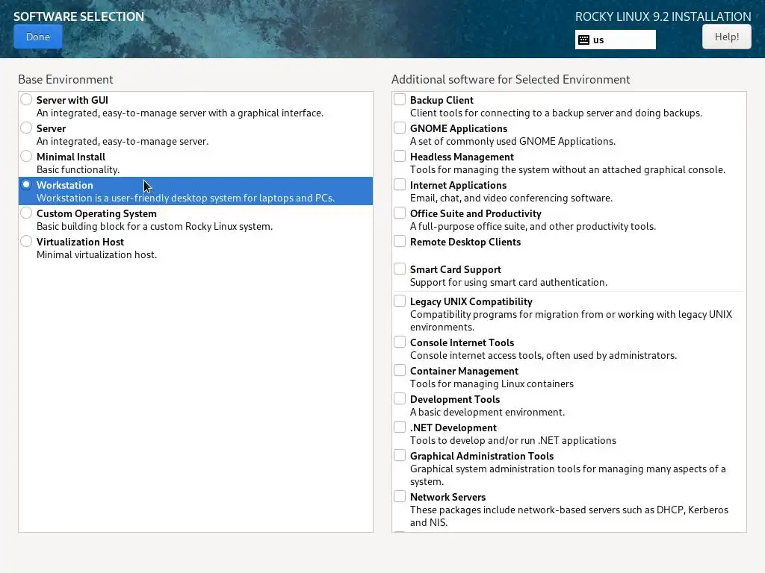Click the Done button

(x=37, y=37)
